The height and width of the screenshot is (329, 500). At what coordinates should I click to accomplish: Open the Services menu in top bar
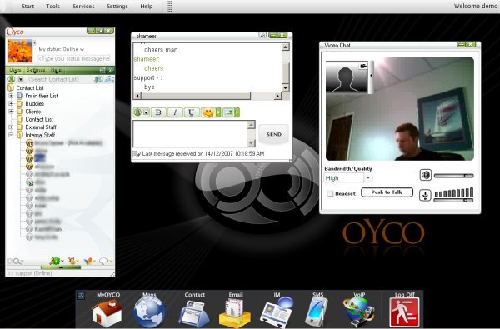(83, 6)
